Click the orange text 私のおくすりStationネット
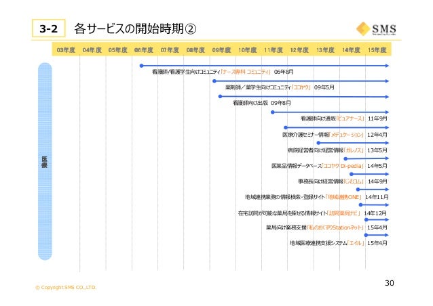Image resolution: width=433 pixels, height=306 pixels. [x=335, y=227]
